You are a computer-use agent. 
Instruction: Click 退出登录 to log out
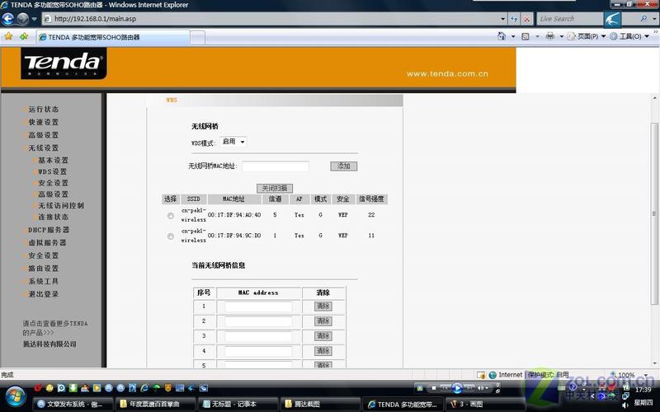coord(44,294)
